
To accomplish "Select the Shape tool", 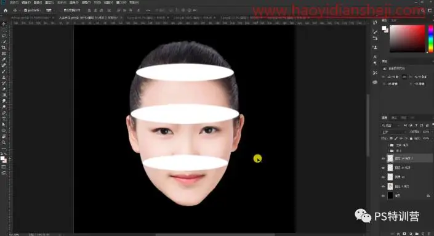I will click(4, 131).
